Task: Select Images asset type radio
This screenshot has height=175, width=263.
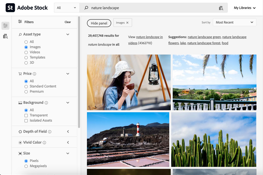Action: [26, 47]
